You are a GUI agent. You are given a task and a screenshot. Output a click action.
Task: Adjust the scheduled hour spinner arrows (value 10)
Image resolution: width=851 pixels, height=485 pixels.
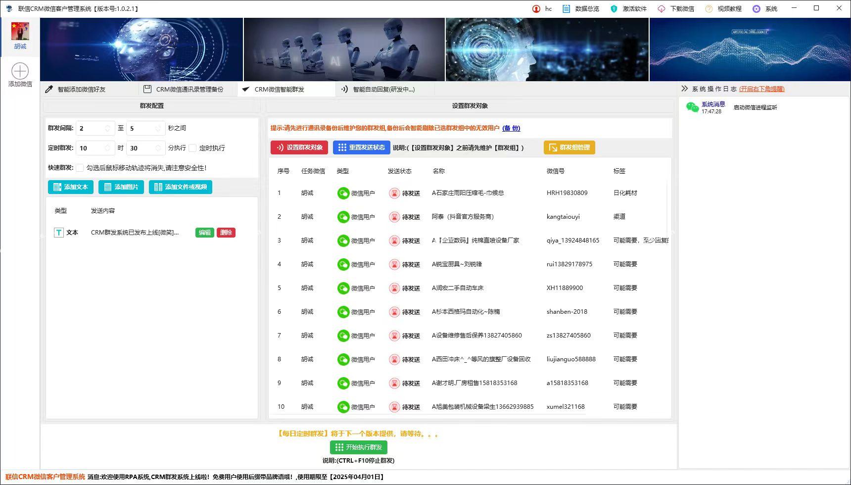(x=107, y=148)
